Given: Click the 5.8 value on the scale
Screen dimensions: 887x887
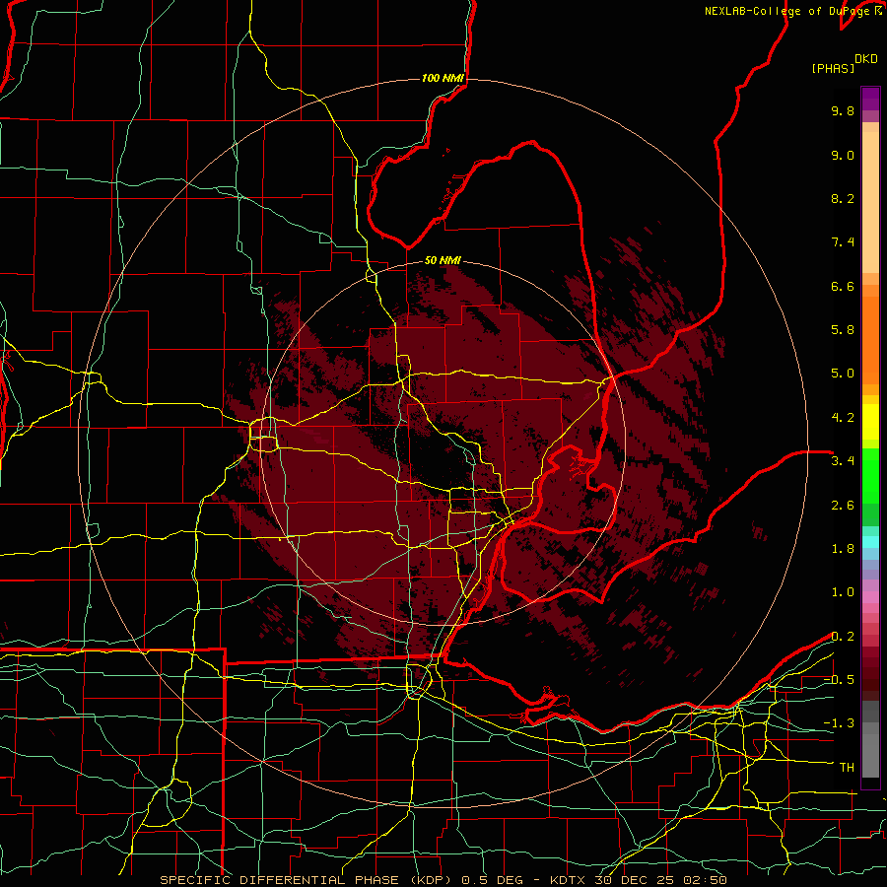Looking at the screenshot, I should click(843, 330).
